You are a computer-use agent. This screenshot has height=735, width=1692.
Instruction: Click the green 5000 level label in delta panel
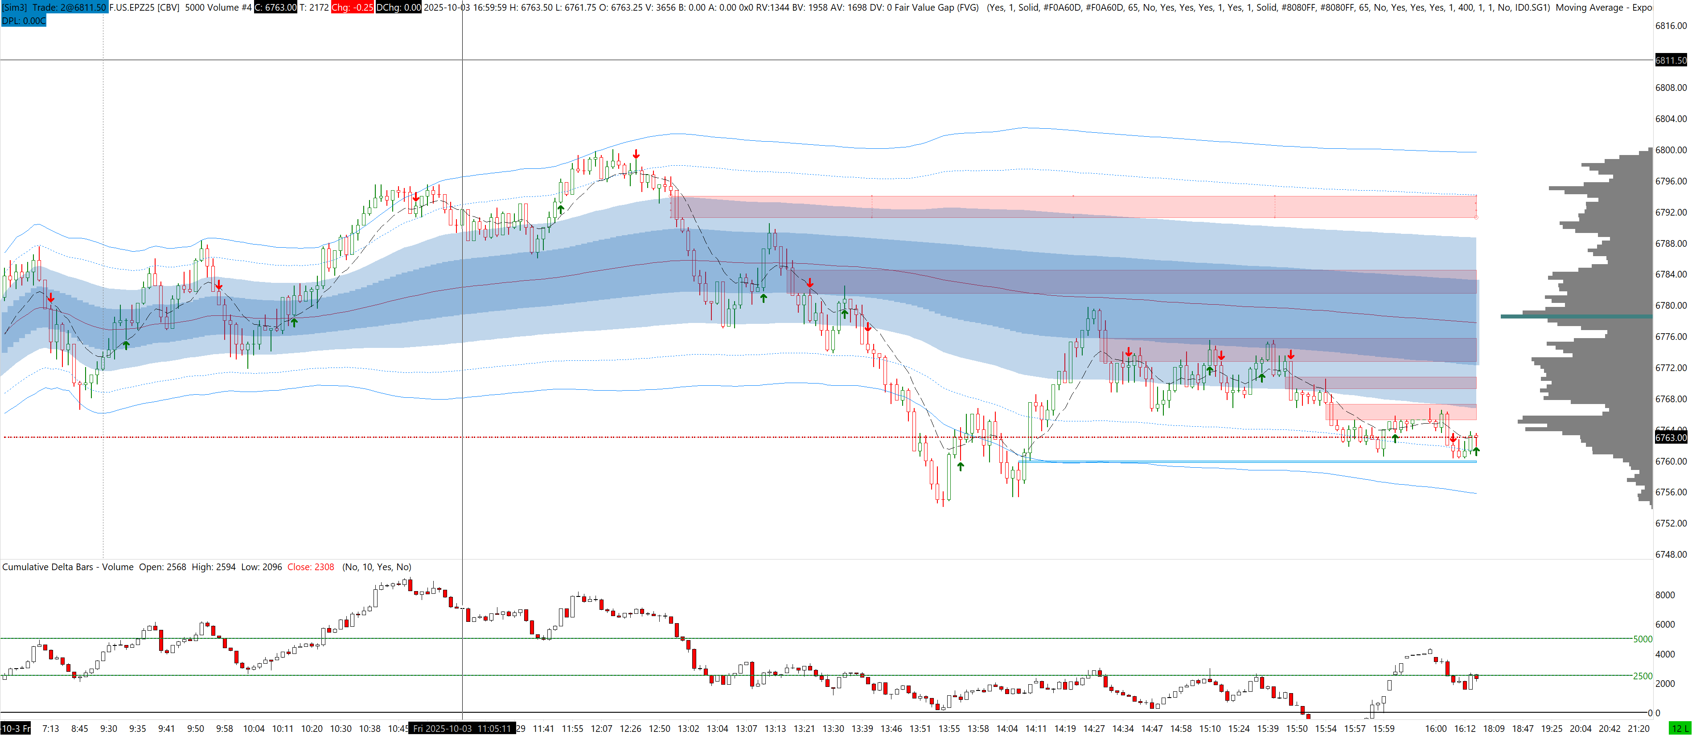[1642, 638]
